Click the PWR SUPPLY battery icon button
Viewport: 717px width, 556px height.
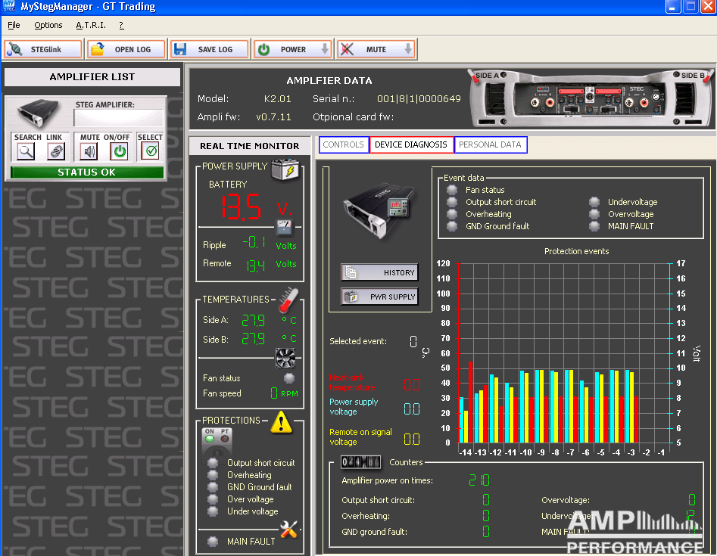coord(351,297)
